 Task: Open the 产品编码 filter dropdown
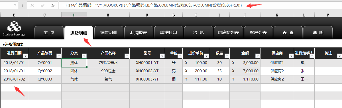(x=59, y=56)
